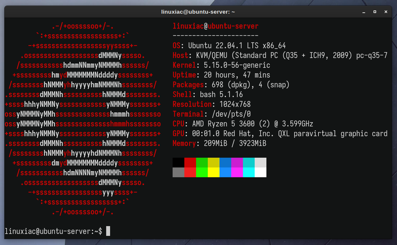
Task: Maximize the terminal window
Action: coord(375,12)
